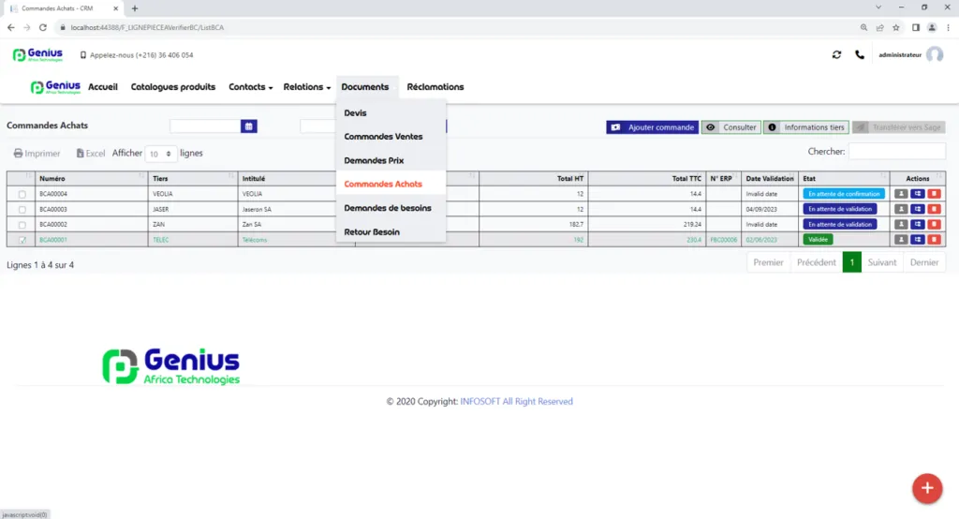Select Devis from Documents menu
This screenshot has height=519, width=959.
[x=355, y=112]
